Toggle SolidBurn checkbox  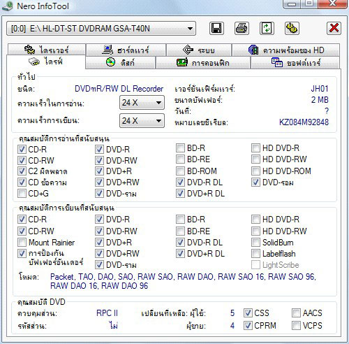255,243
